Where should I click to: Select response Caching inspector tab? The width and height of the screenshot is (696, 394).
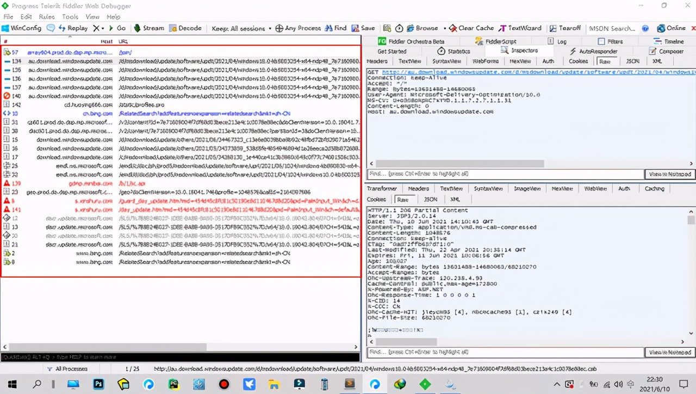[655, 189]
